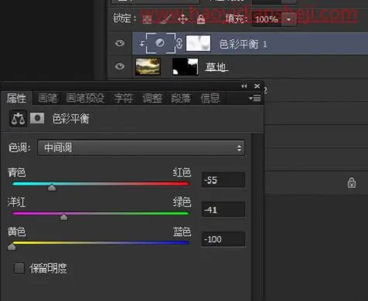Click the lock transparent pixels icon
The width and height of the screenshot is (368, 301).
147,19
